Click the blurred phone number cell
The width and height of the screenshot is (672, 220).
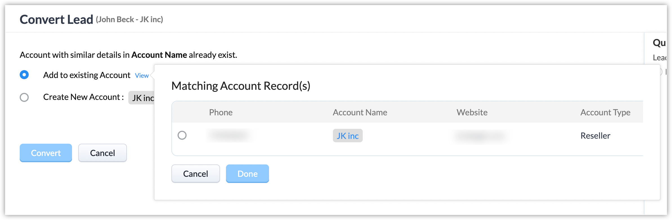tap(229, 136)
